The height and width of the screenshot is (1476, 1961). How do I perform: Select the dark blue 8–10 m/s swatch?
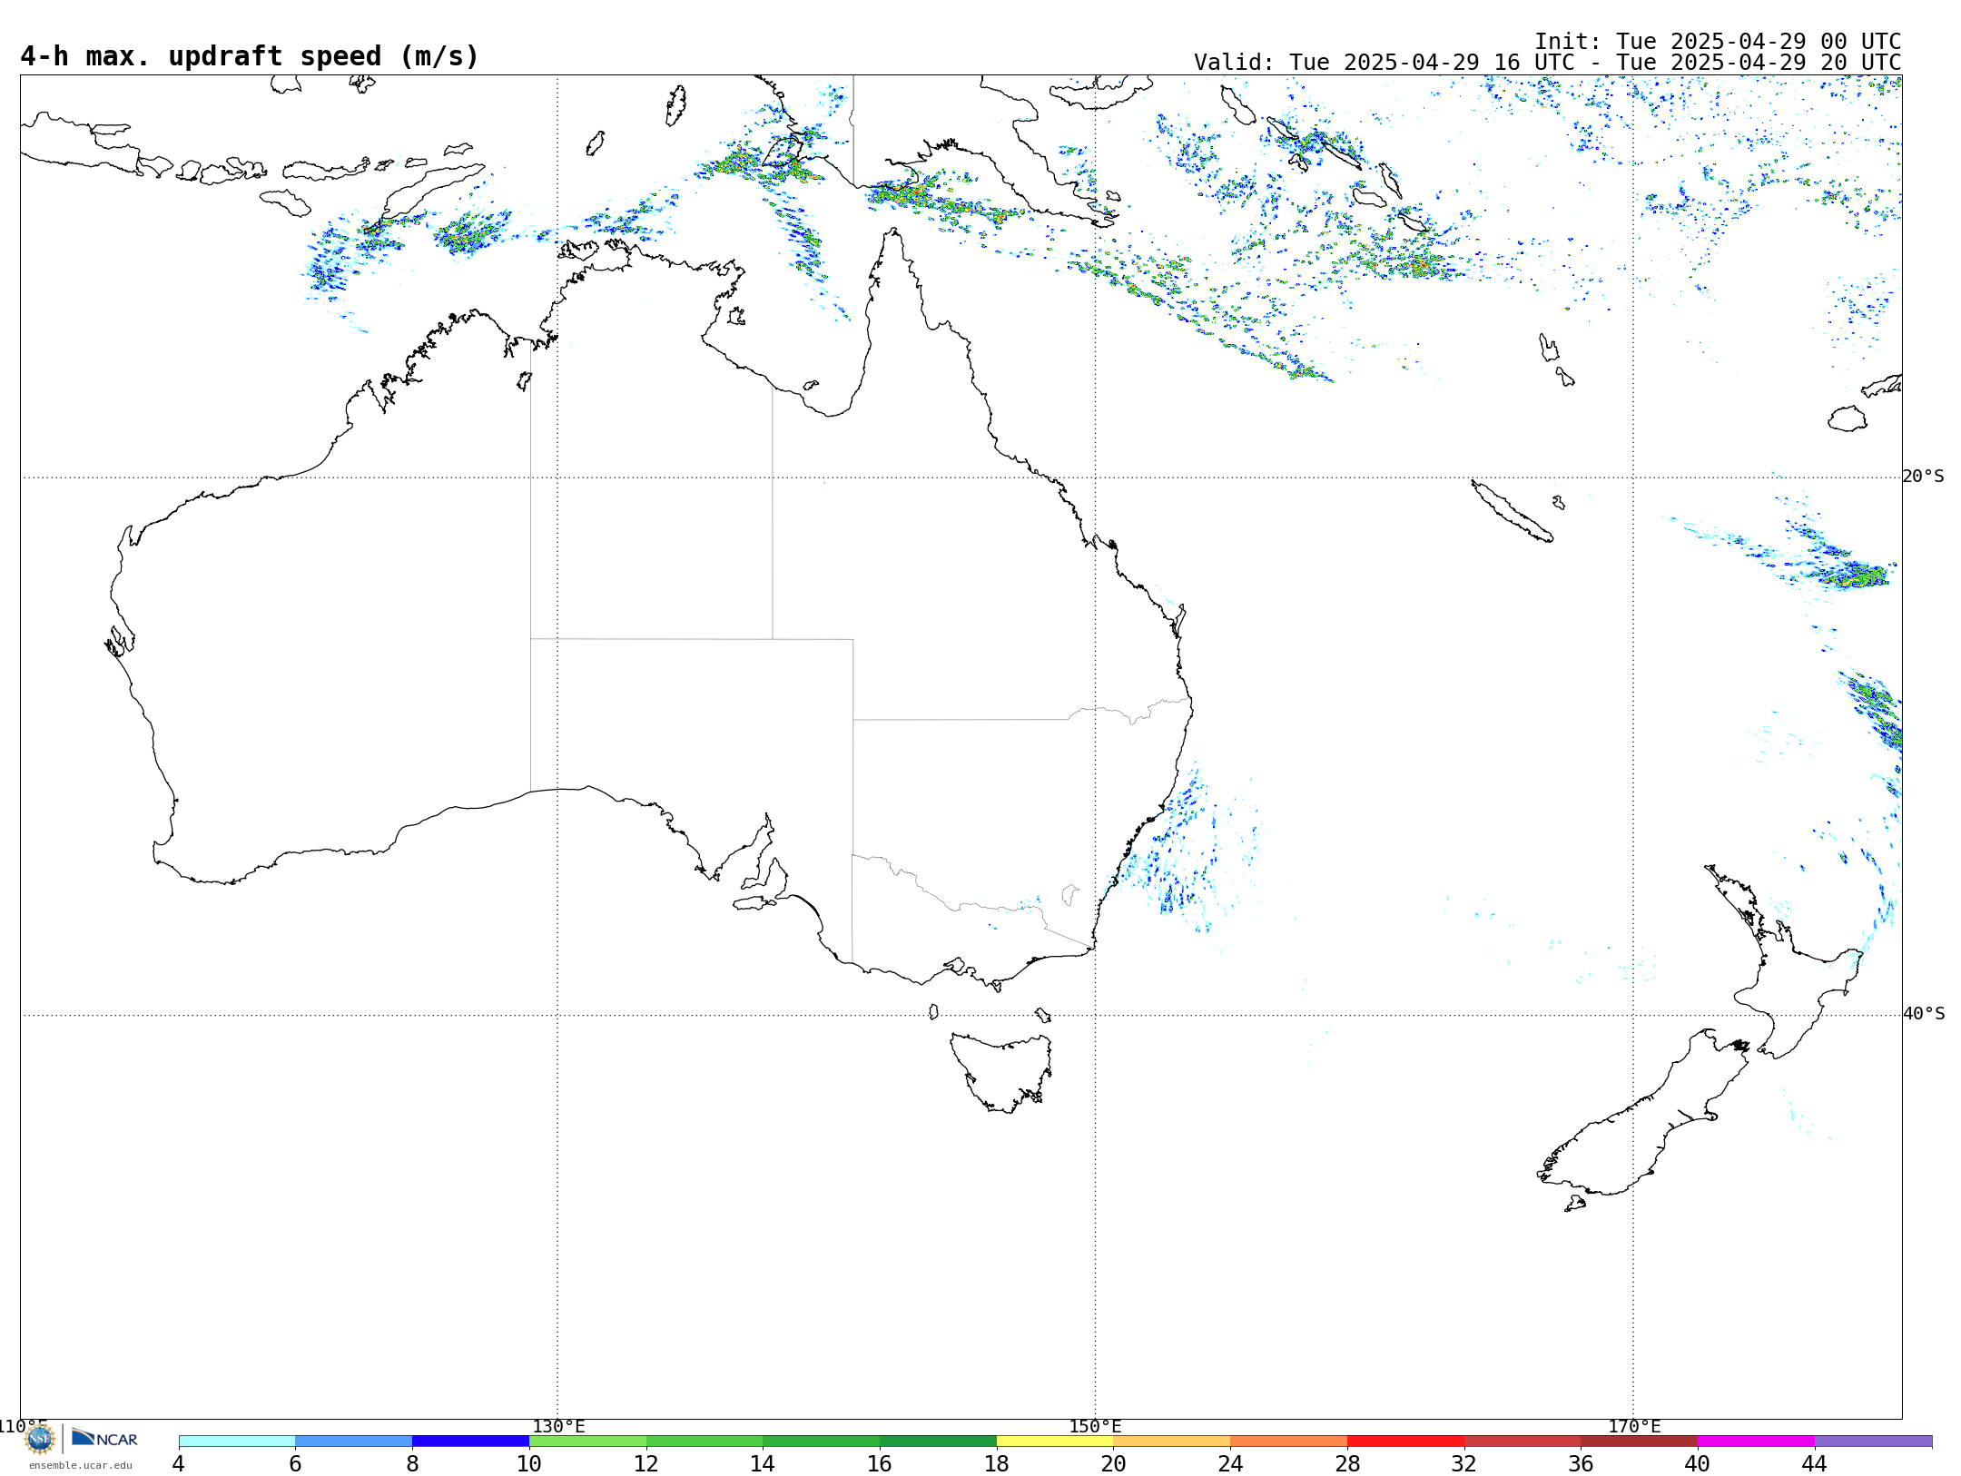pos(470,1442)
